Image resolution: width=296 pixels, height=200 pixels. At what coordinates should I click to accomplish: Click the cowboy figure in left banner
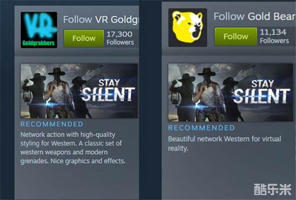58,93
